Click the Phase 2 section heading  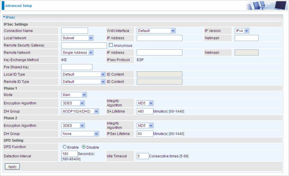(x=10, y=118)
